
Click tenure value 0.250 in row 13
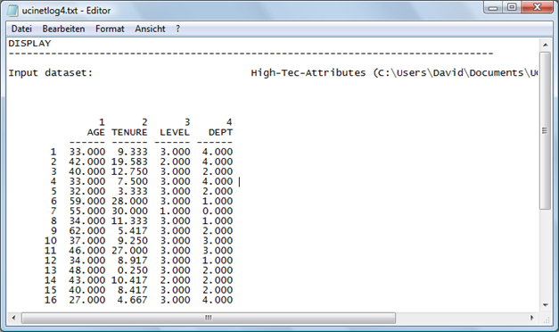click(133, 270)
